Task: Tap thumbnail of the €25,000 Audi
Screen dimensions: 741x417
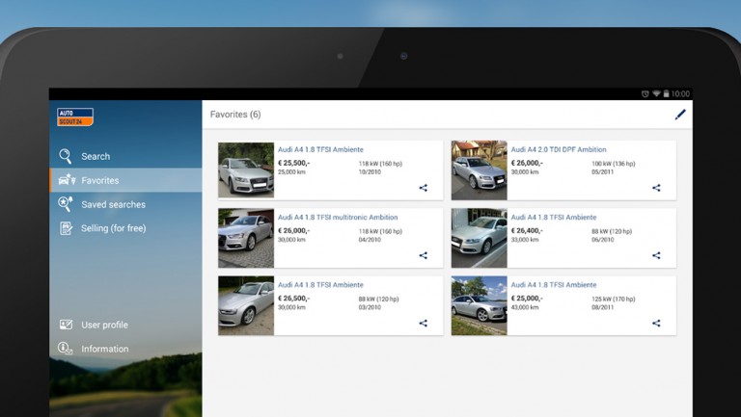Action: pyautogui.click(x=479, y=306)
